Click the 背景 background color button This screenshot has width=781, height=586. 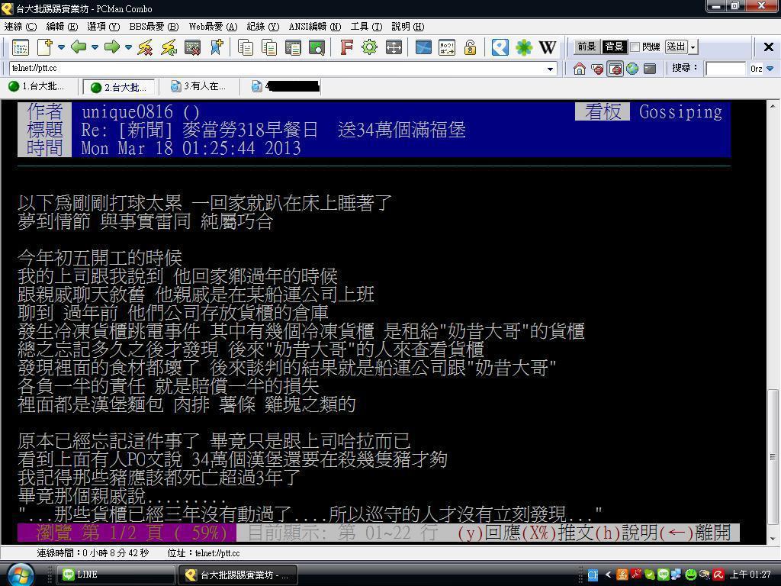pos(614,47)
